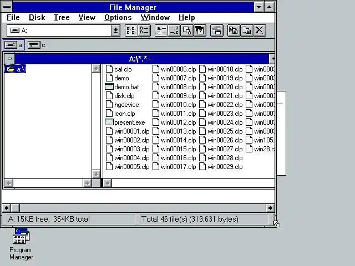Select file win00010.clp
The width and height of the screenshot is (355, 266).
pos(174,105)
